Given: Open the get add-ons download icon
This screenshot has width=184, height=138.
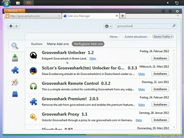Looking at the screenshot, I should (15, 58).
